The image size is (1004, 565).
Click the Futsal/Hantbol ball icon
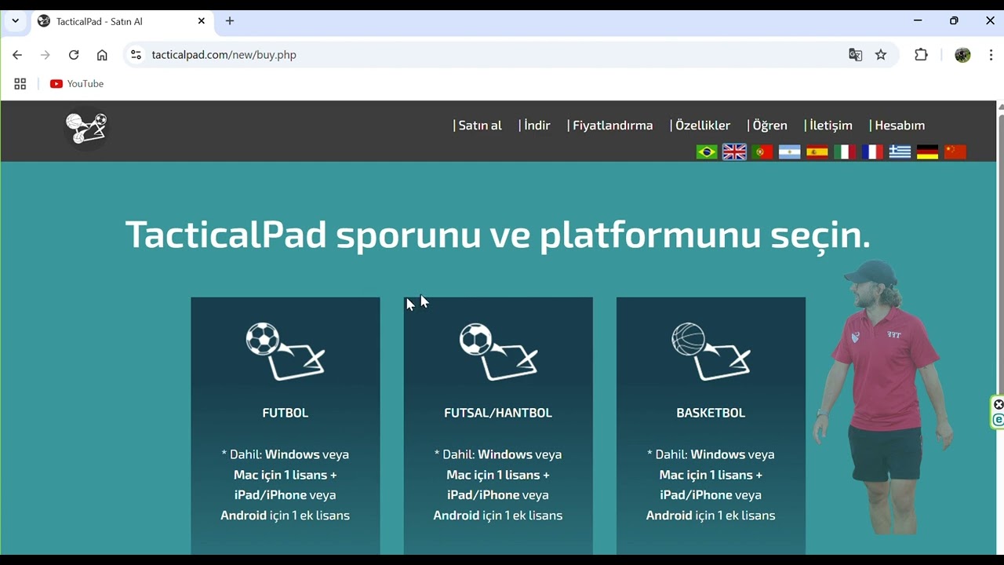click(x=498, y=352)
